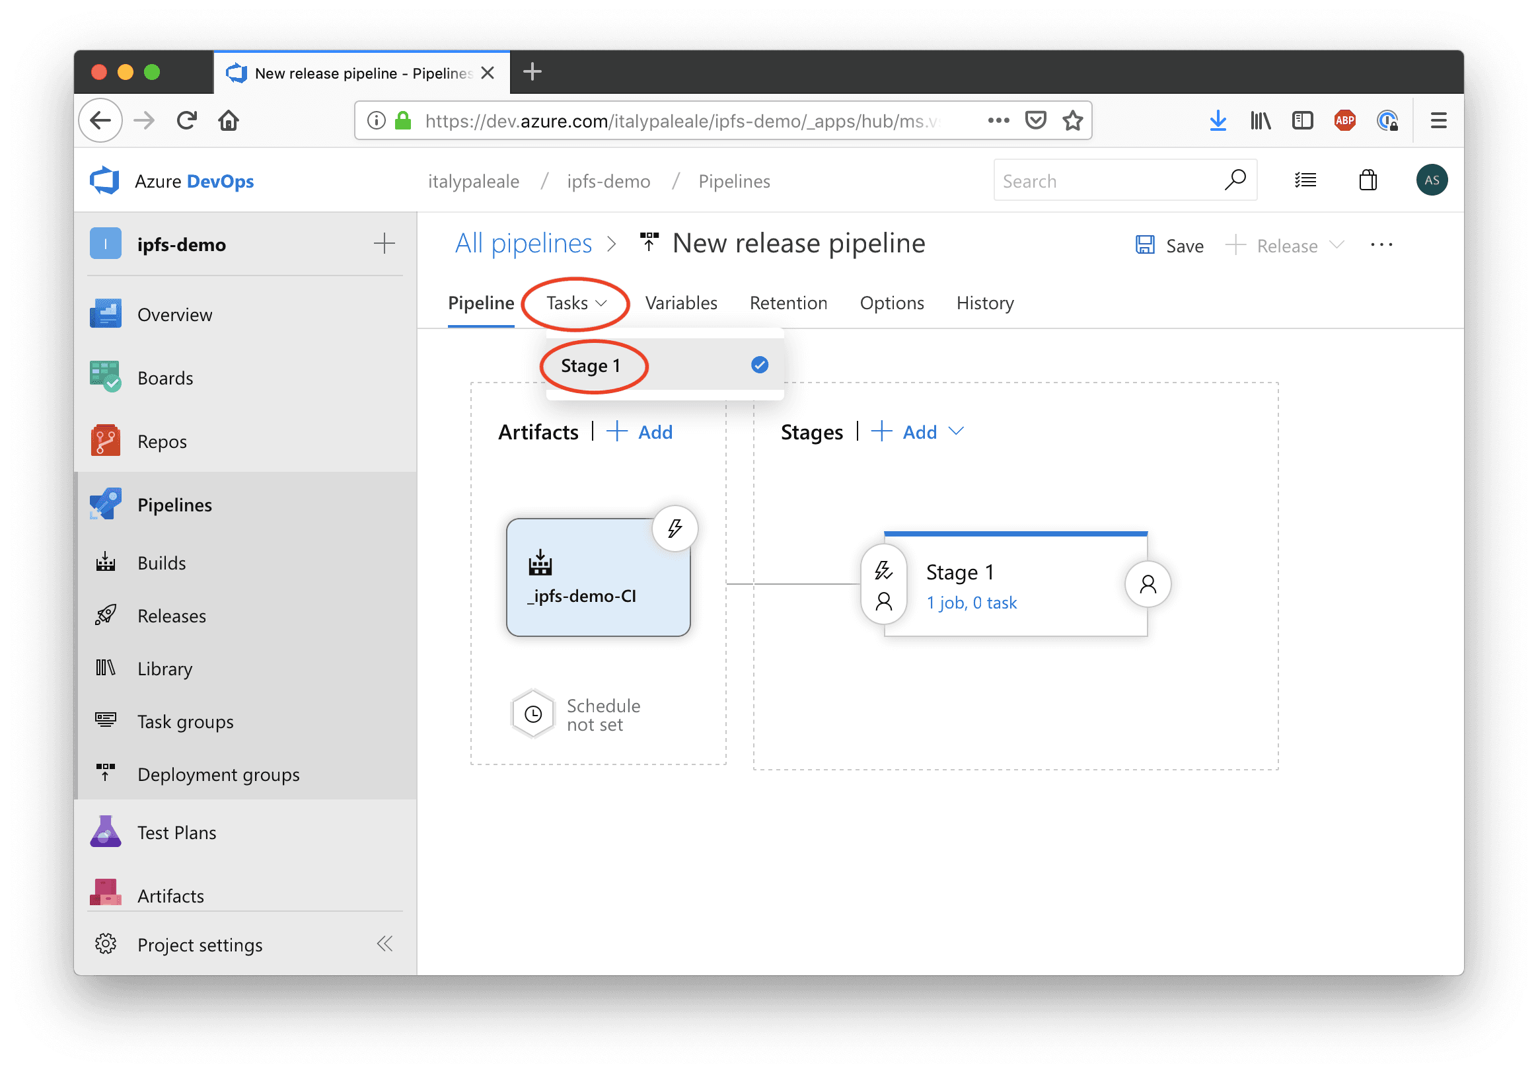Click the browser back button
This screenshot has width=1538, height=1073.
click(100, 121)
